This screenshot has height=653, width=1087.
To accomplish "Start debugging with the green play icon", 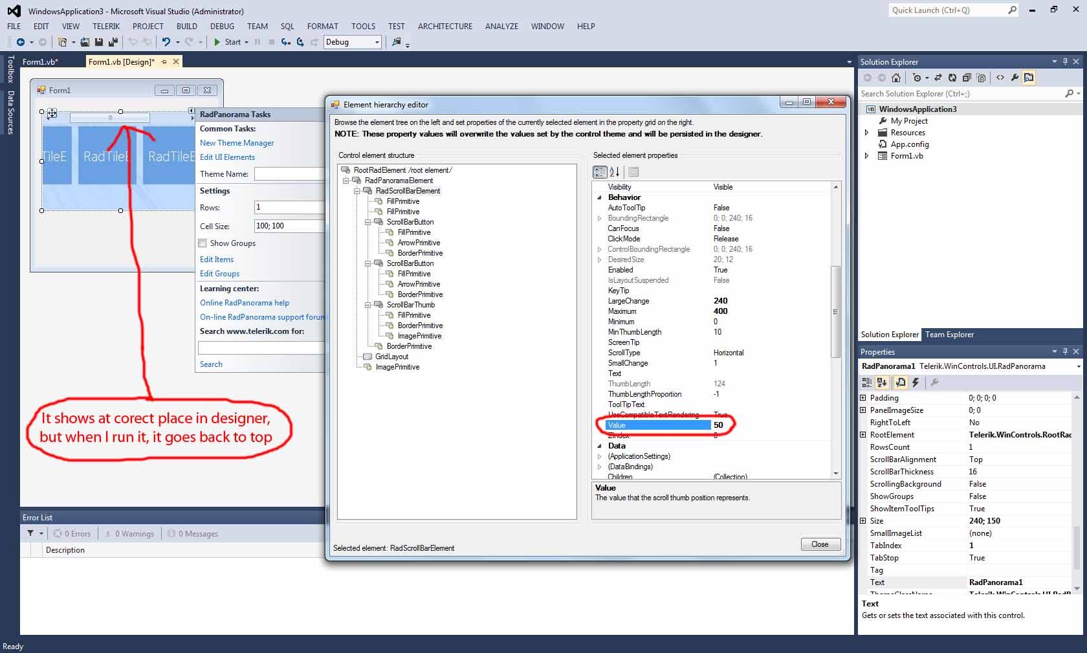I will coord(217,42).
